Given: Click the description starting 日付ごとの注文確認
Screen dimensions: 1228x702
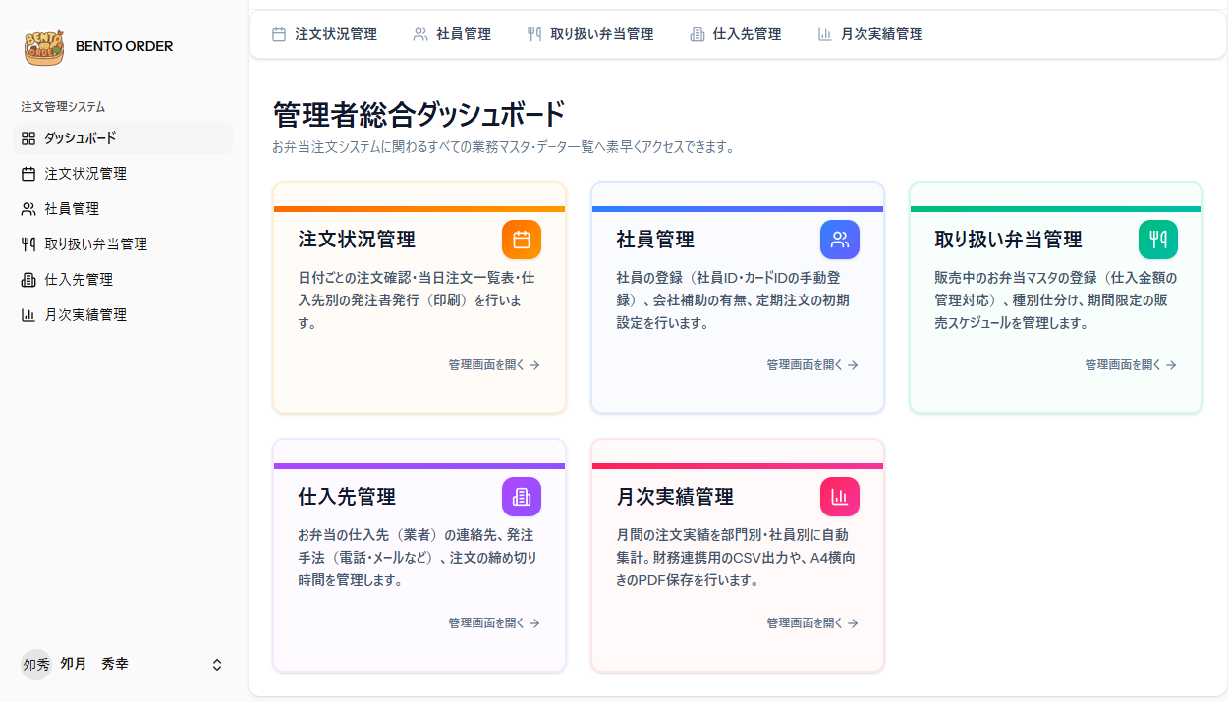Looking at the screenshot, I should pyautogui.click(x=417, y=300).
